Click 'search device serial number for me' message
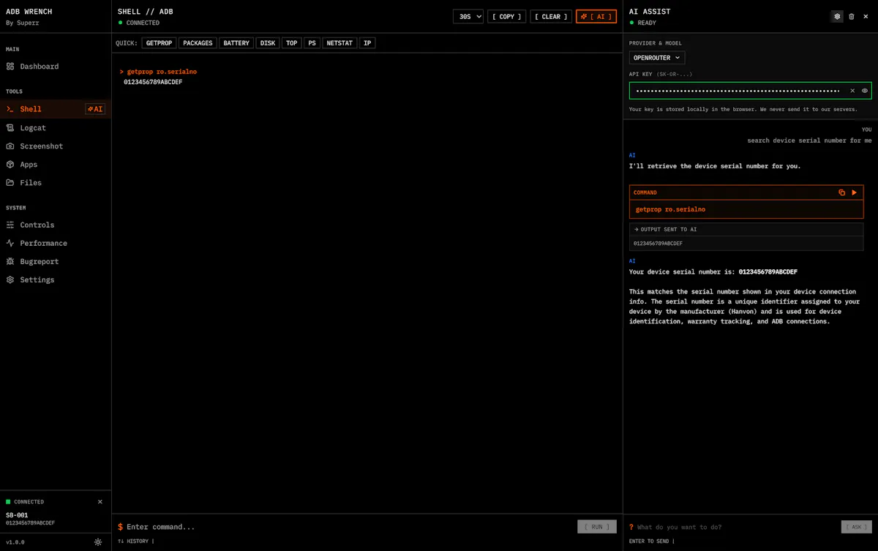Image resolution: width=878 pixels, height=551 pixels. click(x=809, y=140)
